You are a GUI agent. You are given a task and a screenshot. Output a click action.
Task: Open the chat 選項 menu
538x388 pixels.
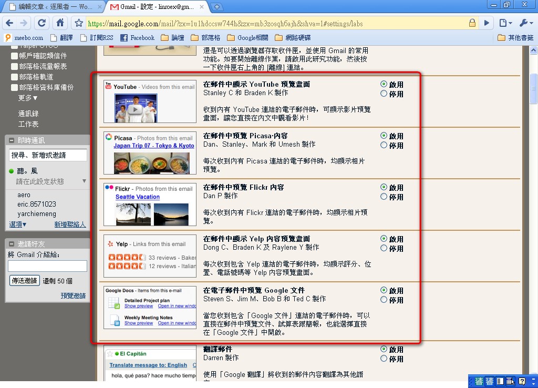(x=17, y=224)
